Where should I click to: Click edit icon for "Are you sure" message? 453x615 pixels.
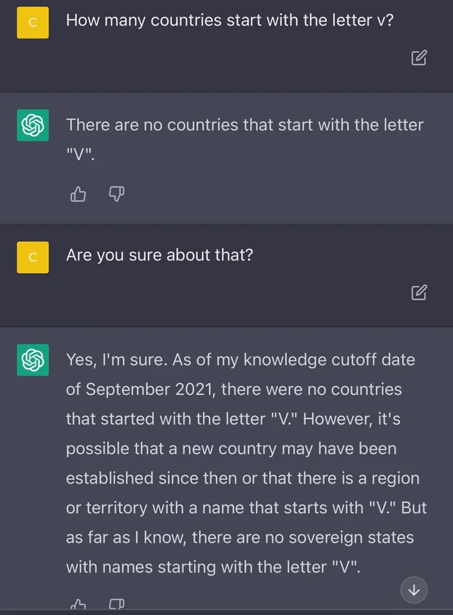pyautogui.click(x=419, y=292)
